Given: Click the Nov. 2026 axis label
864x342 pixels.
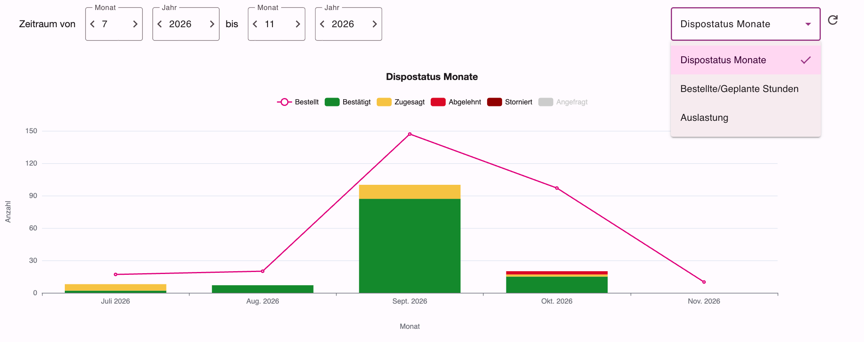Looking at the screenshot, I should (x=704, y=301).
